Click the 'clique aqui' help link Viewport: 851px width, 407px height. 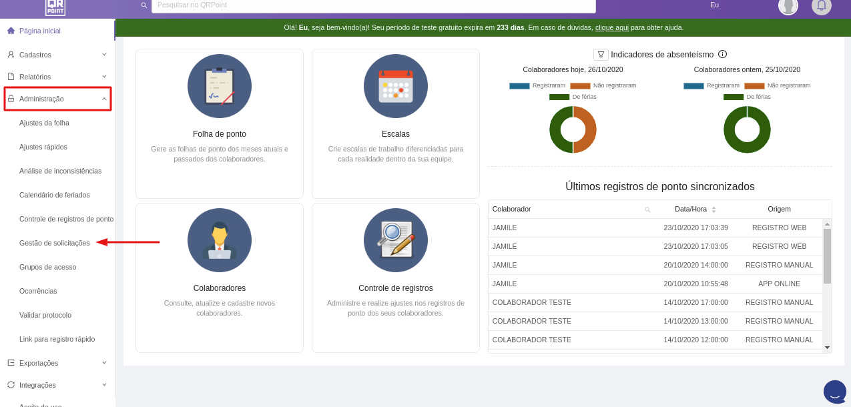pos(611,28)
